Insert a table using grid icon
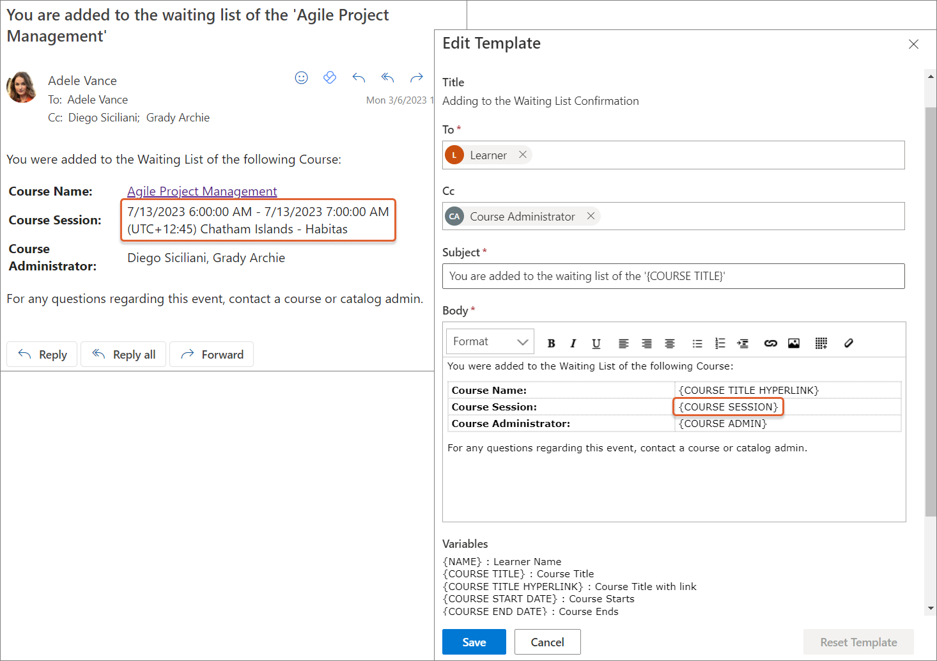The image size is (937, 661). point(821,343)
